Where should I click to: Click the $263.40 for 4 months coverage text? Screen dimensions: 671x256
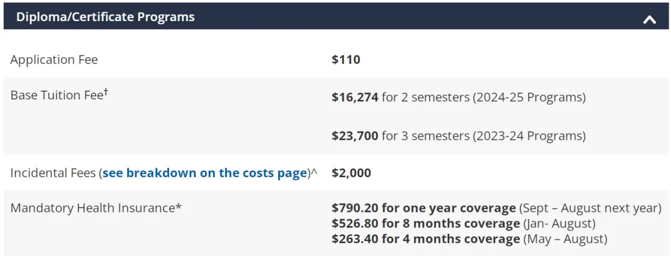[x=426, y=239]
